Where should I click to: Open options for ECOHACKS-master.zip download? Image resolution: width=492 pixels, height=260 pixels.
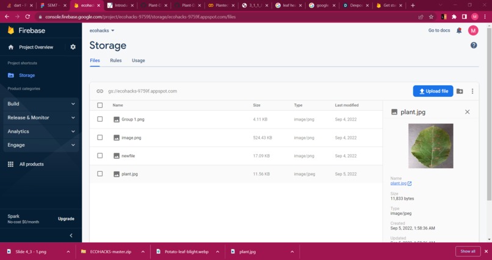143,251
